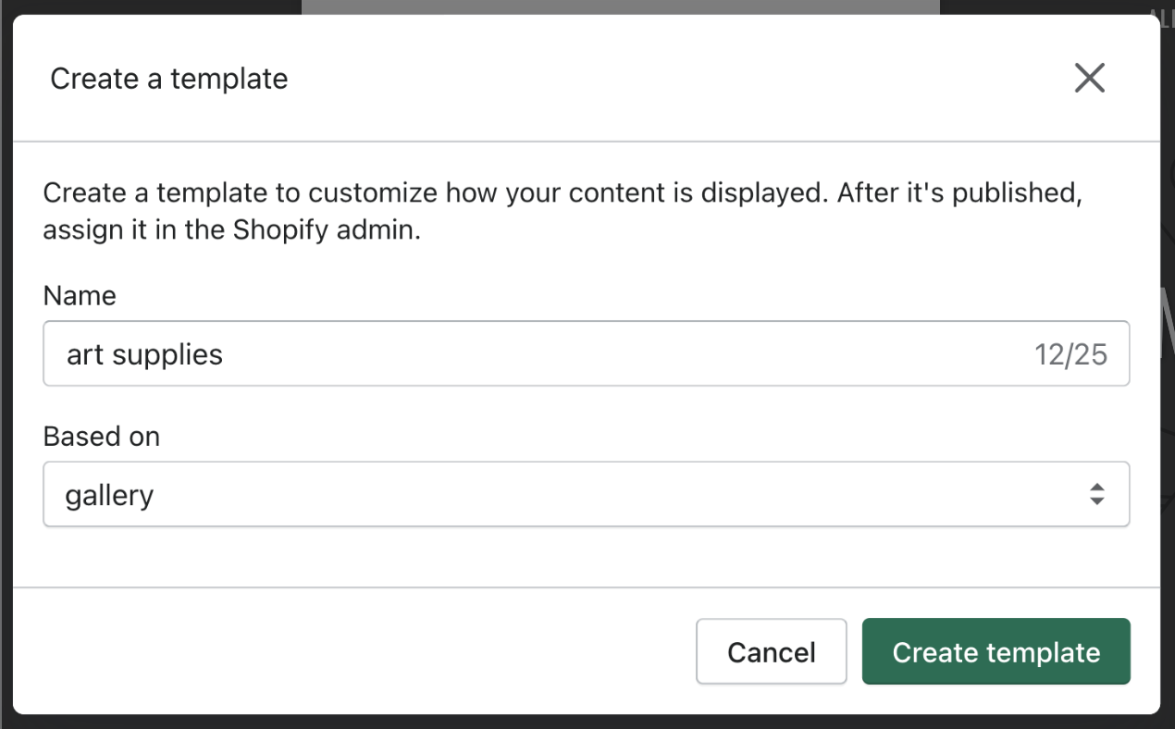Click blank header area beside the X icon
The width and height of the screenshot is (1175, 729).
click(740, 79)
